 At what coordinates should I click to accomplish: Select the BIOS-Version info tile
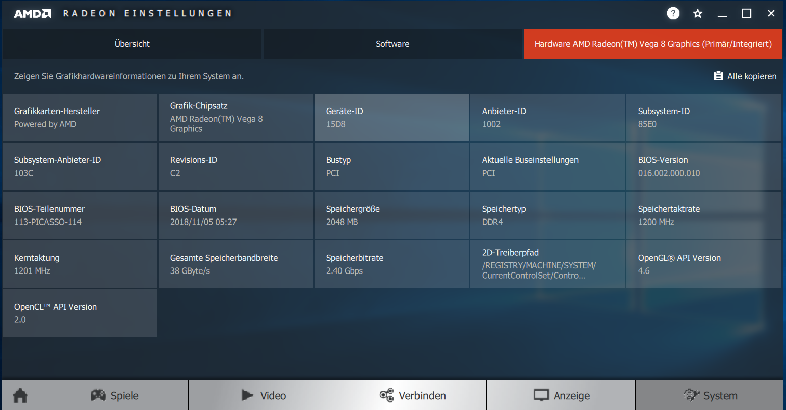[x=703, y=166]
